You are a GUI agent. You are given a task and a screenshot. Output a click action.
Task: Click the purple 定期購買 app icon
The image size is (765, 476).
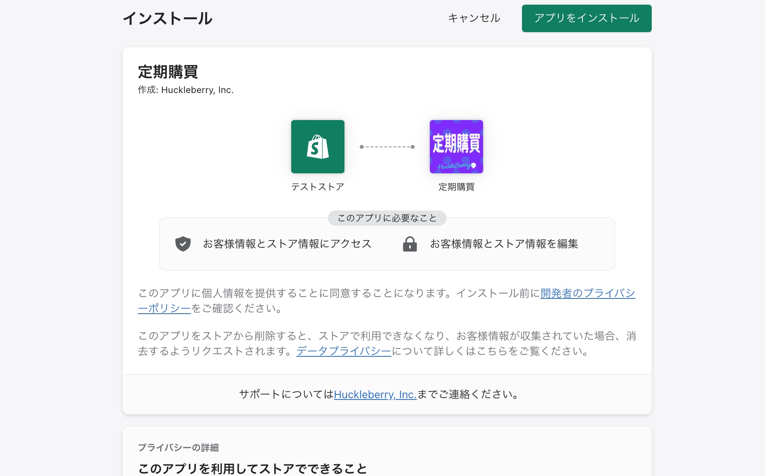[x=456, y=147]
